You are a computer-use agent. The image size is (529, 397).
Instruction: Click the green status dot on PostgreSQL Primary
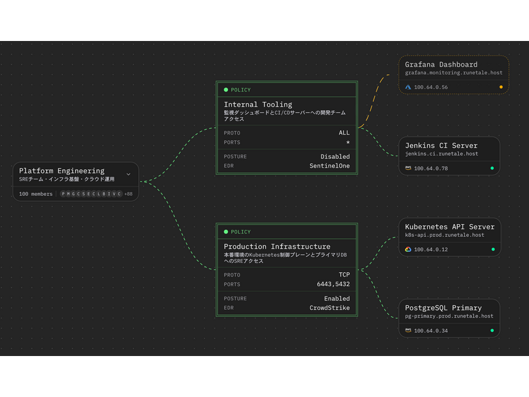492,330
